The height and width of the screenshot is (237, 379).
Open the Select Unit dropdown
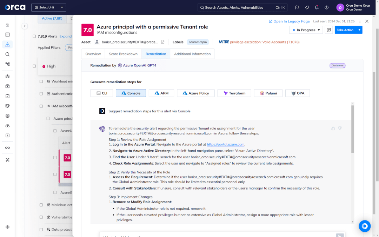(48, 7)
